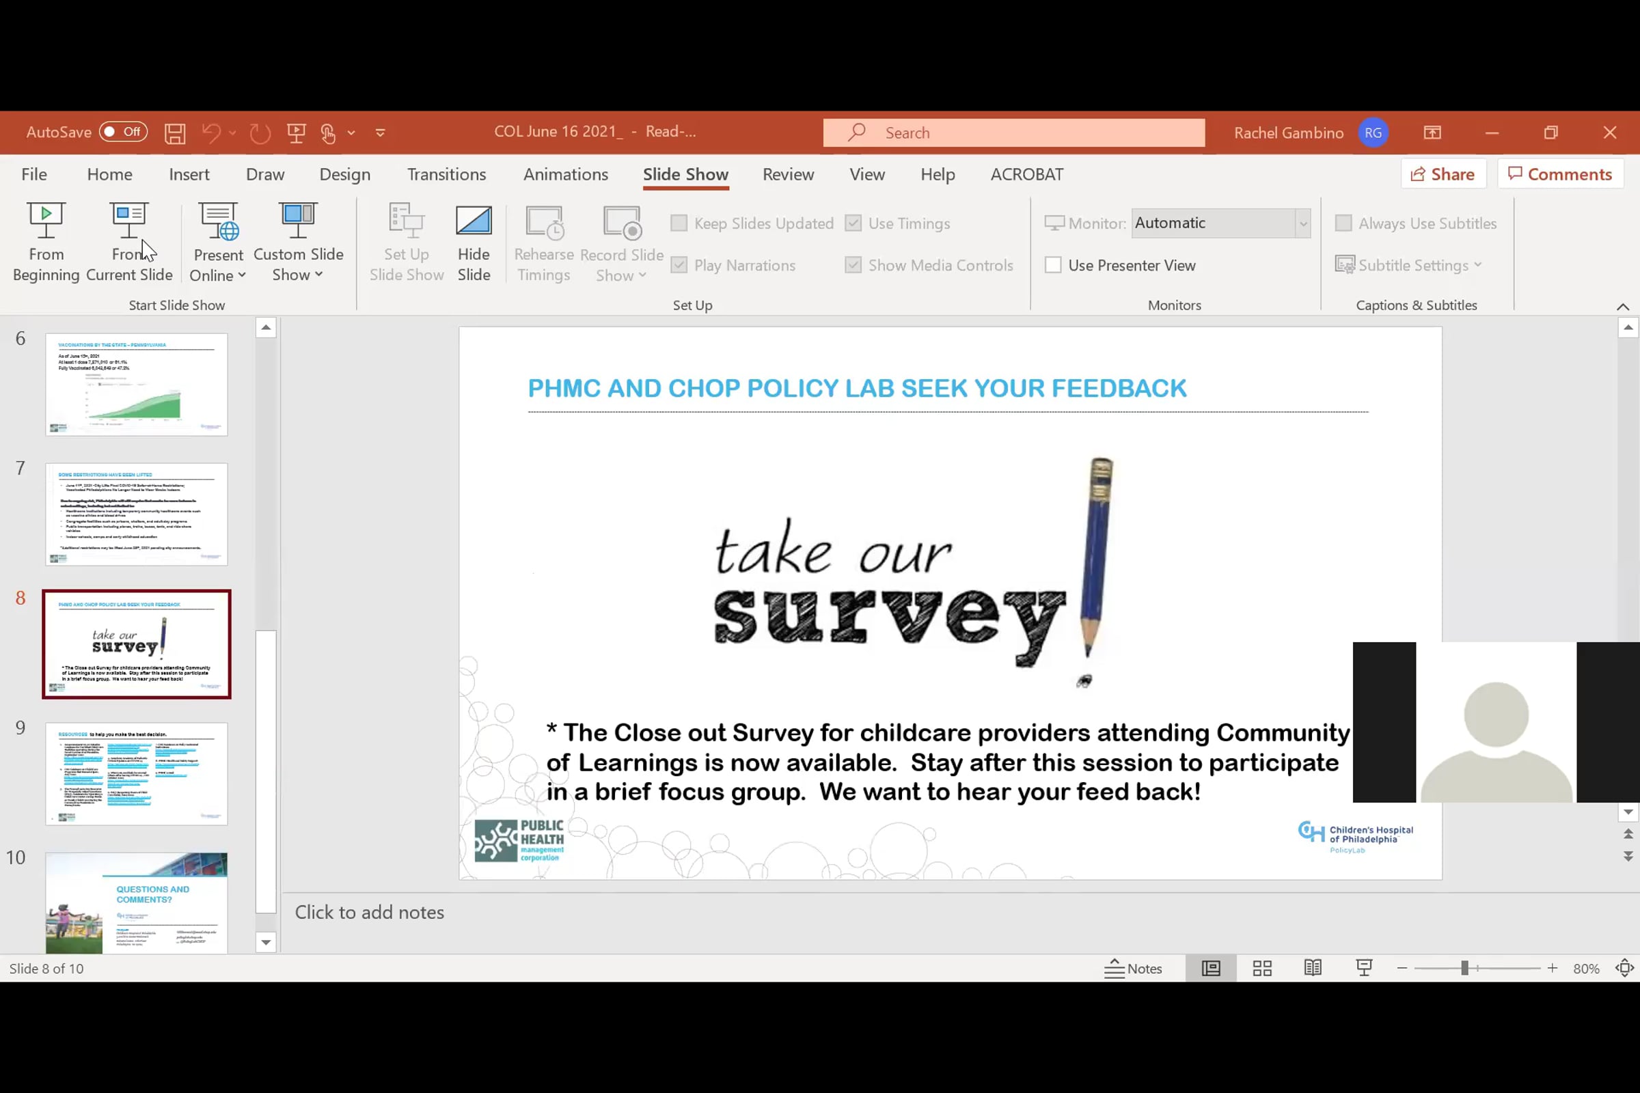The image size is (1640, 1093).
Task: Launch Rehearse Timings
Action: pyautogui.click(x=544, y=242)
